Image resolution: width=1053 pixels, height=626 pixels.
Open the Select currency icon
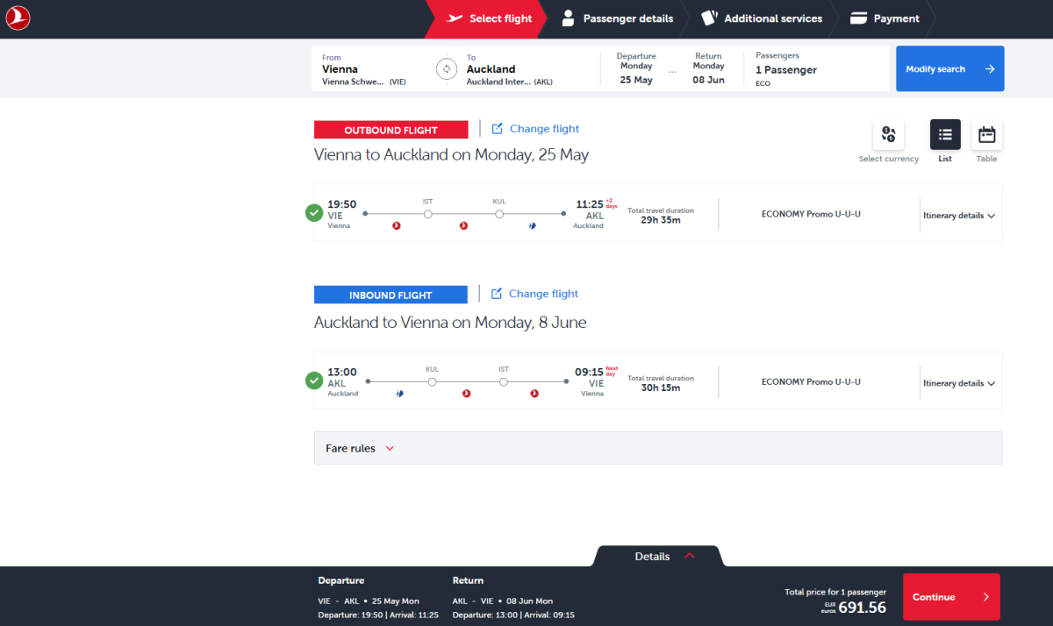coord(888,135)
